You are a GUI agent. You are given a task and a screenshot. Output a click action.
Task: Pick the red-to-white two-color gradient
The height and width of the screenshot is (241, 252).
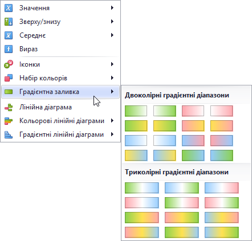point(193,111)
